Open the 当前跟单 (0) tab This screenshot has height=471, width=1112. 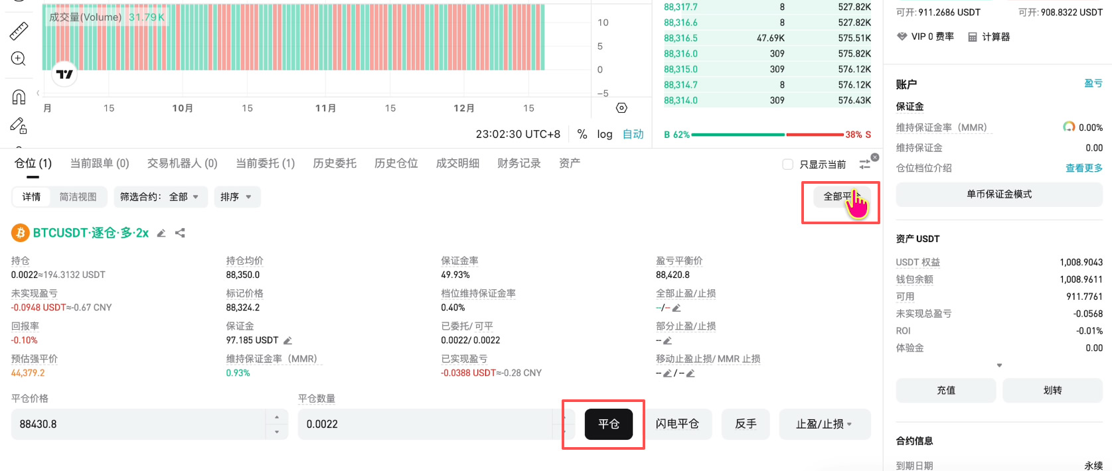pos(100,163)
